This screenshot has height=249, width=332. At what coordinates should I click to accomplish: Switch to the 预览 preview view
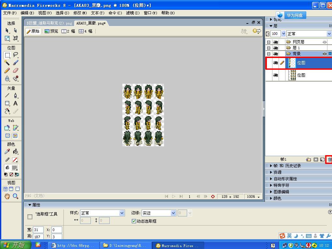[51, 31]
